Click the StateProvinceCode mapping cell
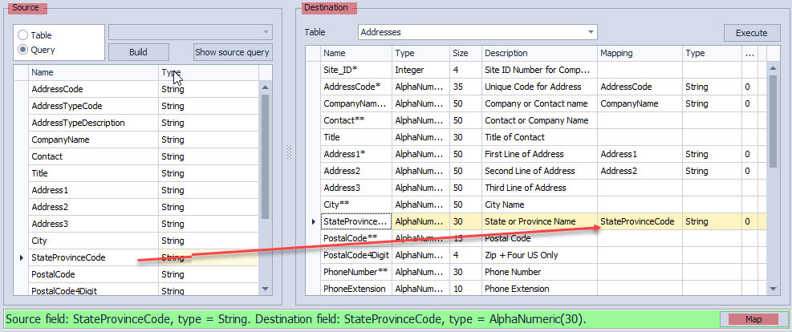This screenshot has width=792, height=332. [640, 221]
